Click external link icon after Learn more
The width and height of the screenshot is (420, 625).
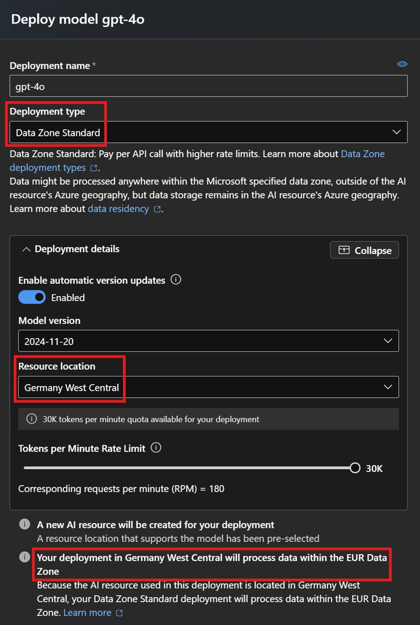(119, 613)
